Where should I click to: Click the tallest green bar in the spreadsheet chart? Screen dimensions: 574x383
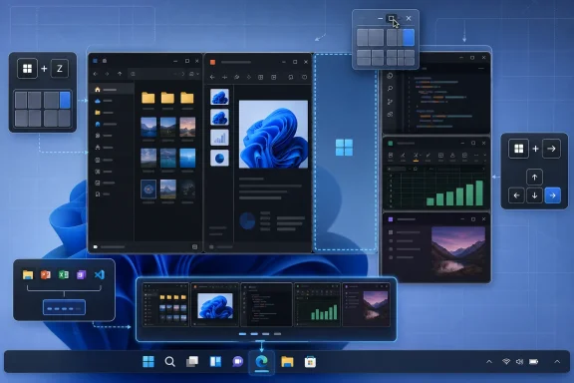pos(479,193)
